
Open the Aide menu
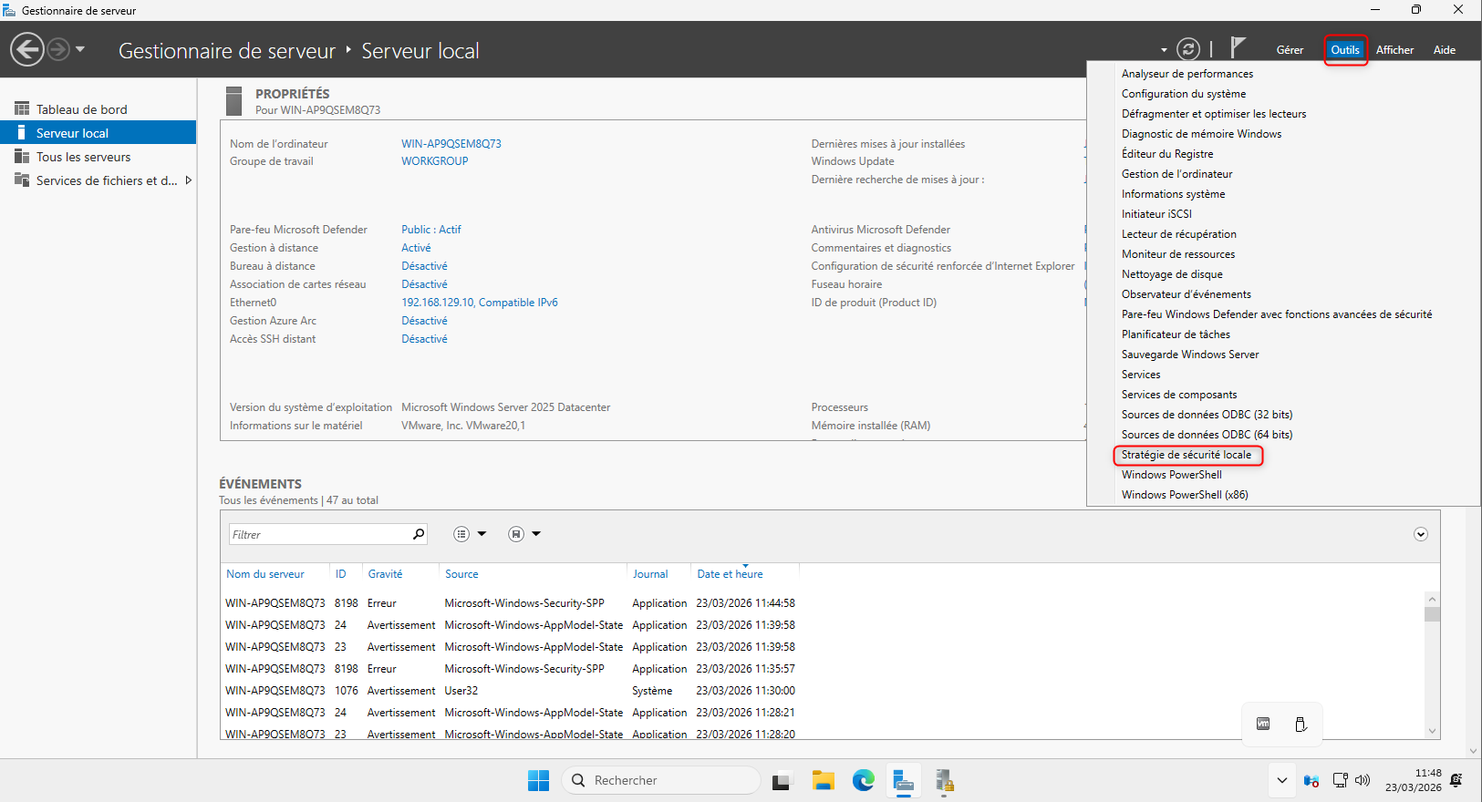tap(1444, 50)
